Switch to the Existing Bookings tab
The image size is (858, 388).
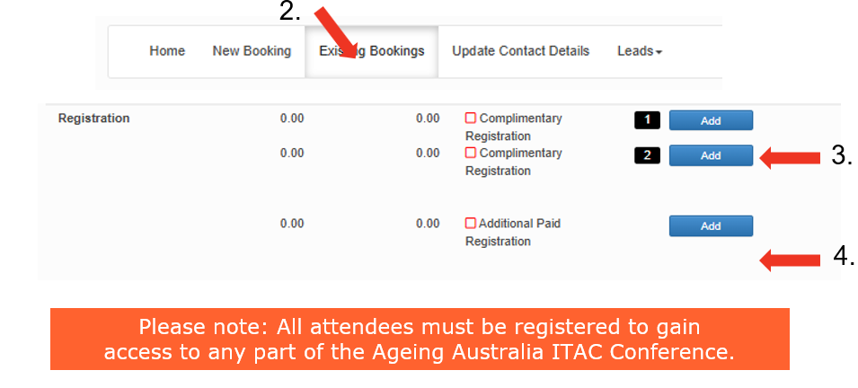372,51
